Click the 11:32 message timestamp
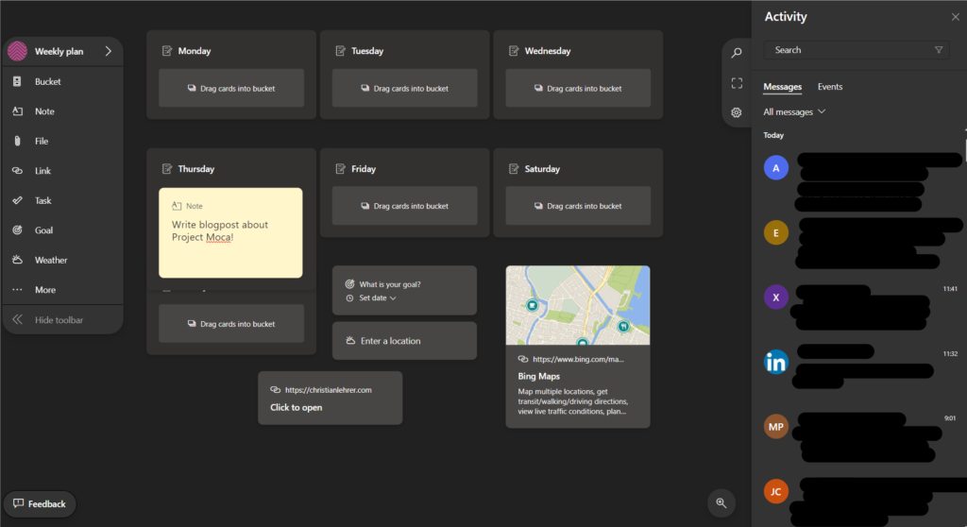Screen dimensions: 967x527 point(950,353)
